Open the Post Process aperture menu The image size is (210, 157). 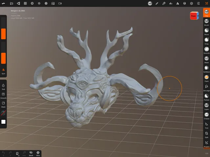pyautogui.click(x=46, y=4)
